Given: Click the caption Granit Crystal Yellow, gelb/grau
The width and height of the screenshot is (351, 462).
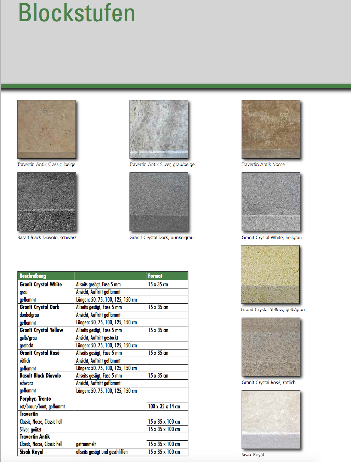Looking at the screenshot, I should pyautogui.click(x=272, y=310).
